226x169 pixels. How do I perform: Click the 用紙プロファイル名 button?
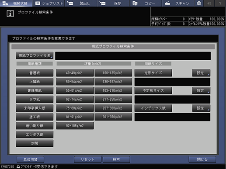pyautogui.click(x=35, y=55)
